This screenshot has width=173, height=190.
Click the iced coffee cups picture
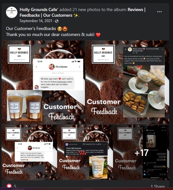pos(25,105)
